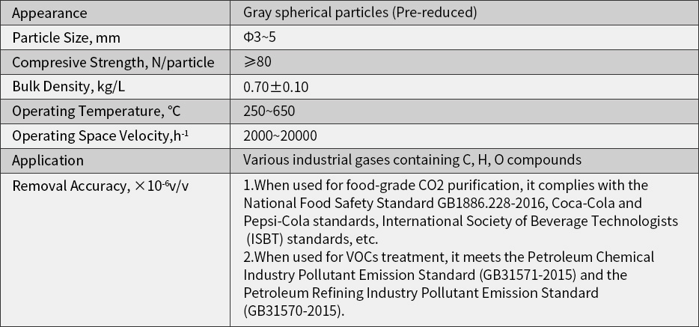Click the 'Particle Size, mm' label
699x327 pixels.
pos(66,37)
